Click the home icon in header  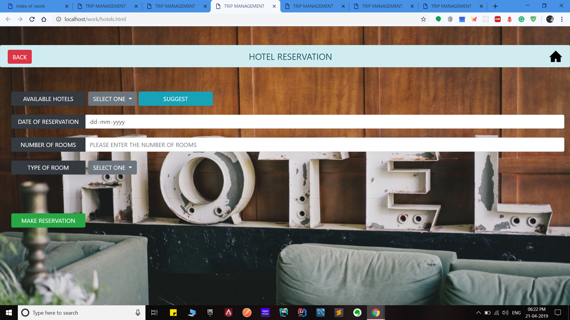[x=555, y=57]
